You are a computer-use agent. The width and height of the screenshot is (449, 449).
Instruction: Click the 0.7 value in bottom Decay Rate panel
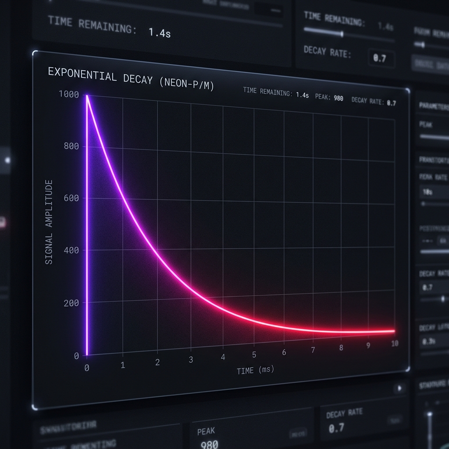pyautogui.click(x=336, y=429)
